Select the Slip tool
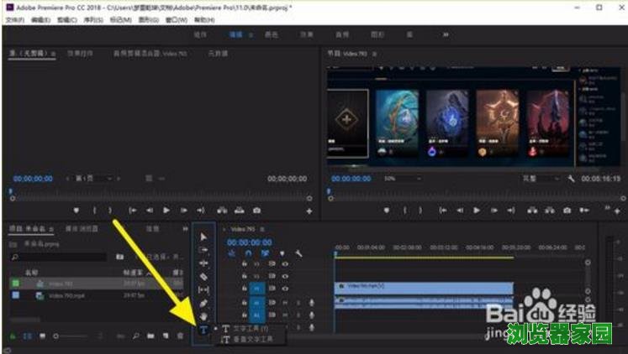The image size is (628, 354). click(x=203, y=289)
